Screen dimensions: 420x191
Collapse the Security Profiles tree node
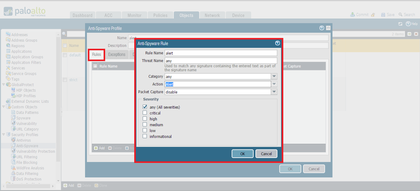coord(3,135)
